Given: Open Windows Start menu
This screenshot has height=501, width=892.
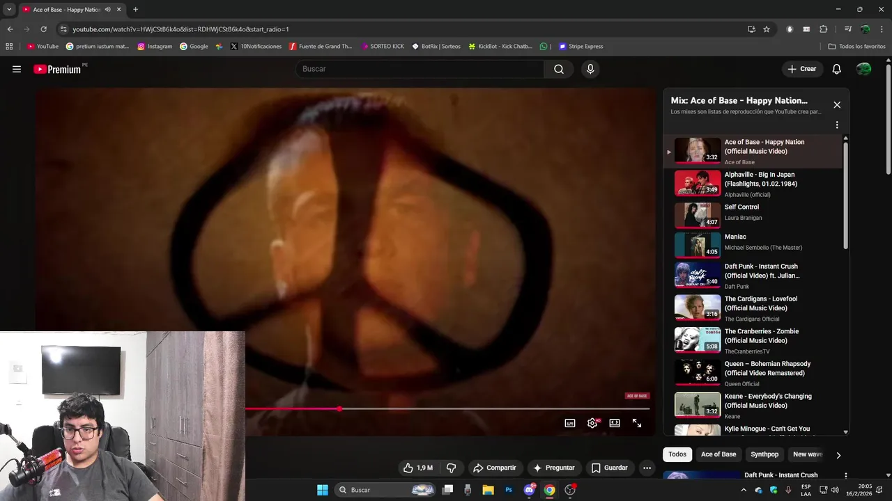Looking at the screenshot, I should coord(323,490).
